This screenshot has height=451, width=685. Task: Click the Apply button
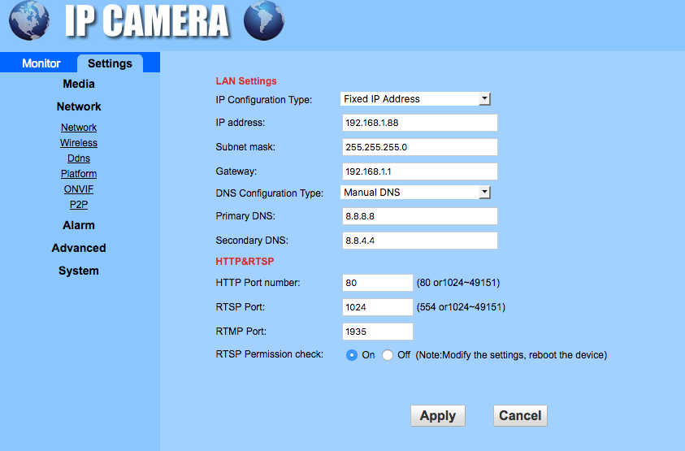point(438,415)
